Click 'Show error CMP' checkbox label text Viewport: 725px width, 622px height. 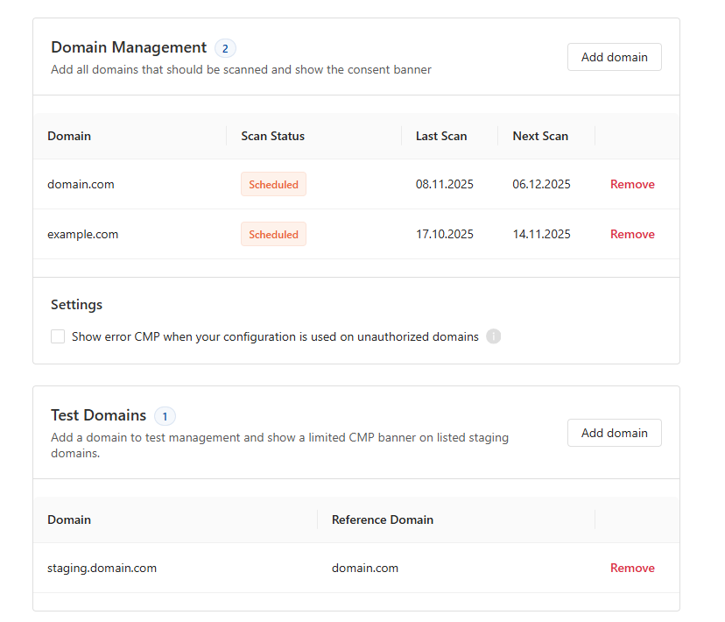click(x=275, y=336)
